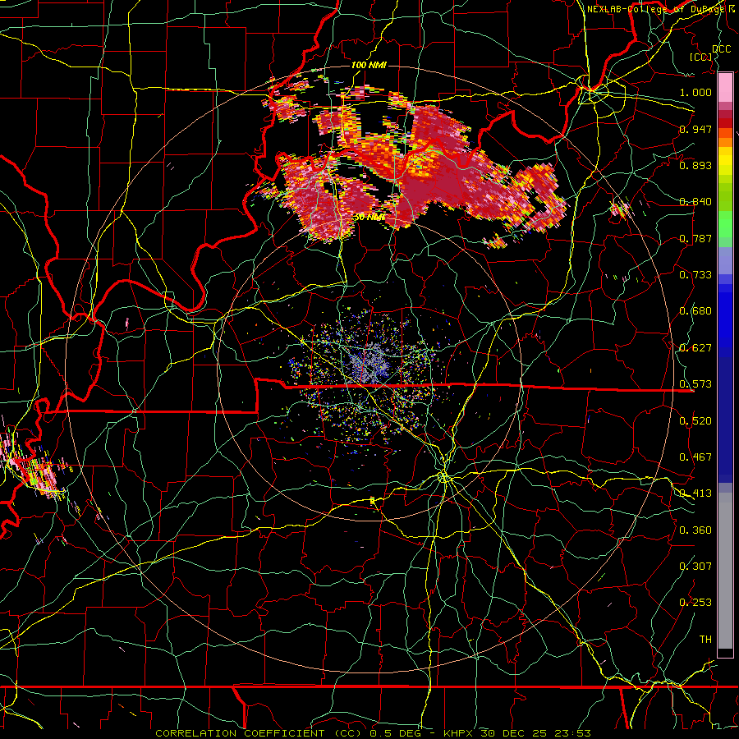
Task: Click the 50 NMI range ring label
Action: pyautogui.click(x=369, y=217)
